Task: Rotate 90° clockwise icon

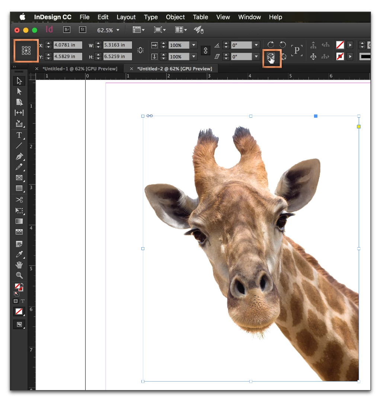Action: (271, 45)
